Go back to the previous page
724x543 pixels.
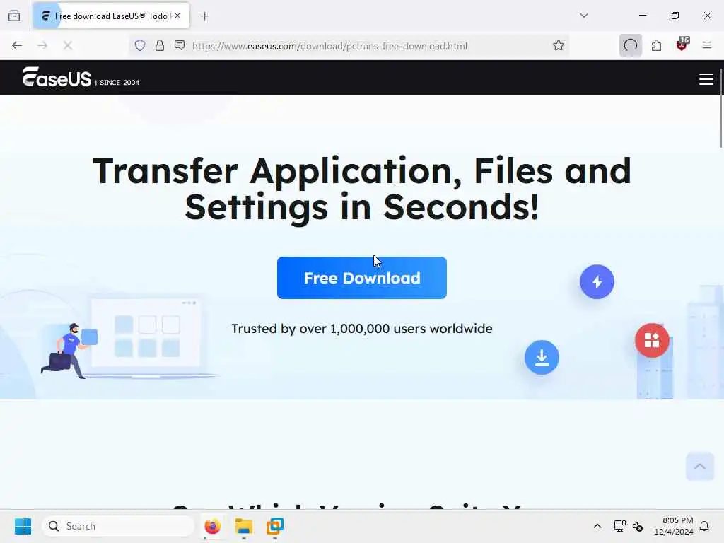click(x=17, y=45)
